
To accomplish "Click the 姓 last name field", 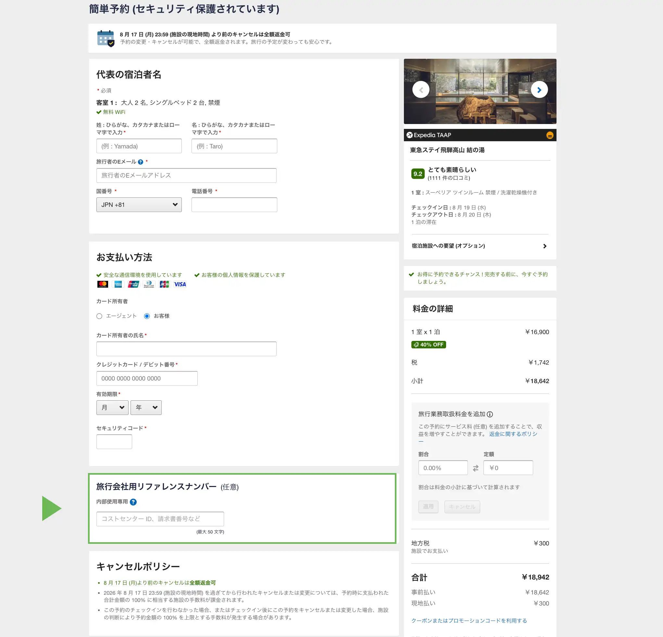I will pos(139,146).
